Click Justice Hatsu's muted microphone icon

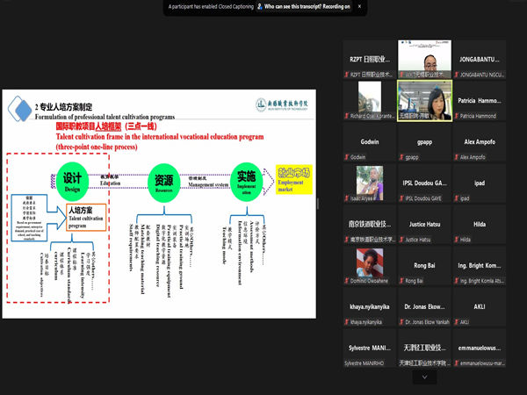(401, 240)
